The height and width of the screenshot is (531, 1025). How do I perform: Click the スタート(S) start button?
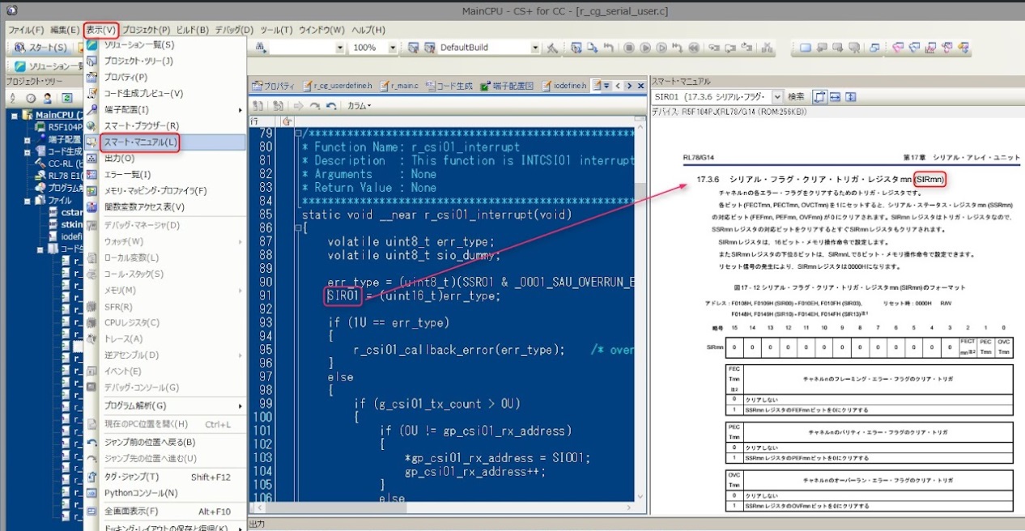(42, 48)
